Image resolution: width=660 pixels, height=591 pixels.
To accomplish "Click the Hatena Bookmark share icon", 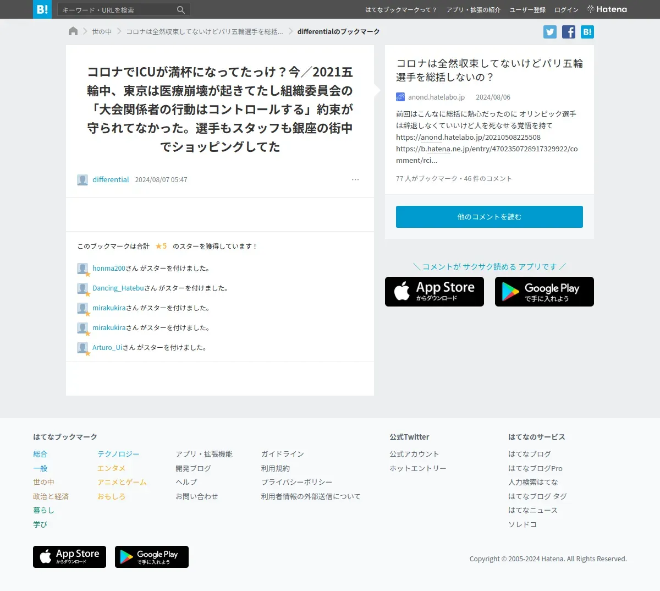I will 587,32.
